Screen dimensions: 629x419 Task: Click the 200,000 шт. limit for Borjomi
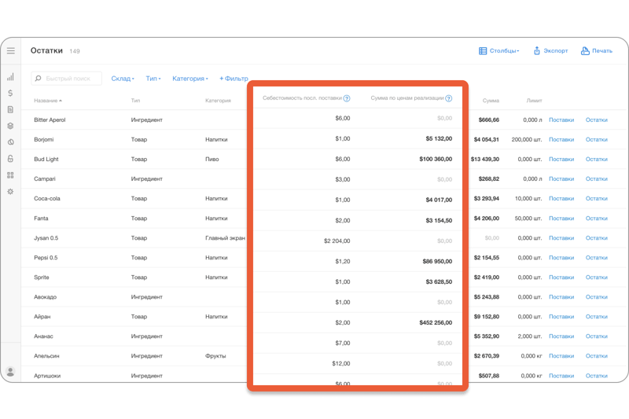coord(527,139)
